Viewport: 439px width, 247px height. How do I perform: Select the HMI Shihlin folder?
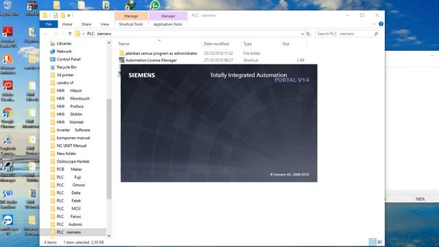coord(69,114)
